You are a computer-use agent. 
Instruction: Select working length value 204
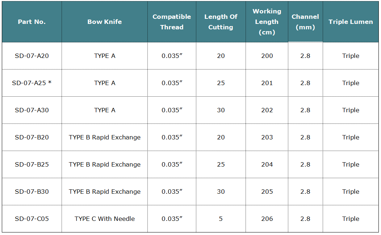pos(267,164)
